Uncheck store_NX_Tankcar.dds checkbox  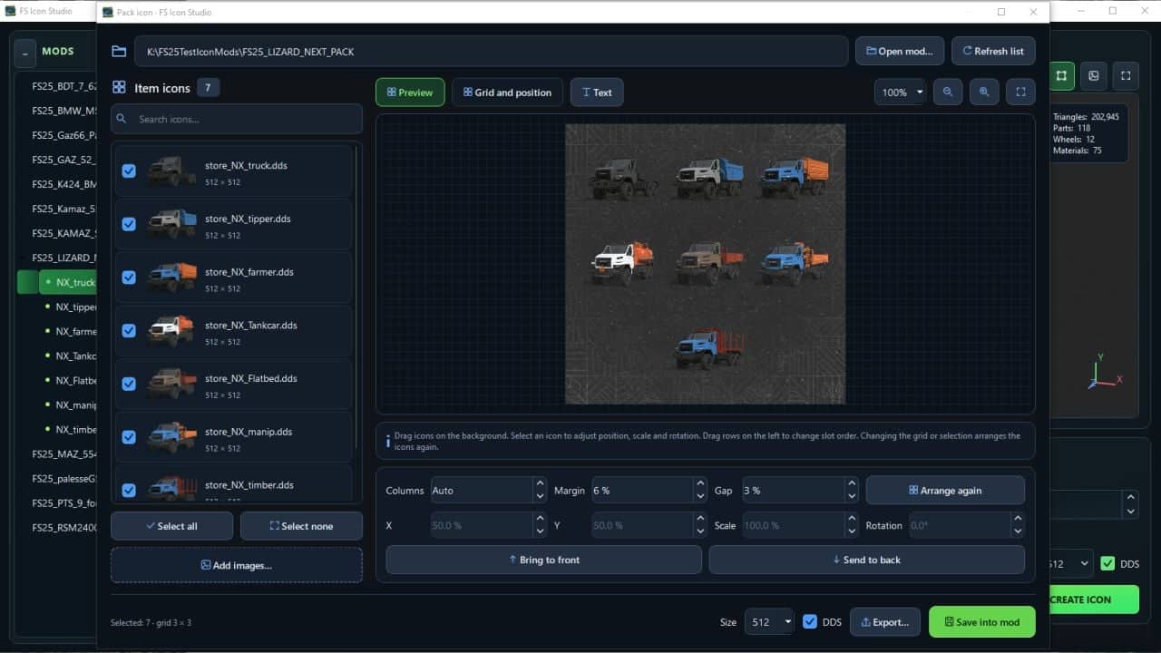point(129,330)
